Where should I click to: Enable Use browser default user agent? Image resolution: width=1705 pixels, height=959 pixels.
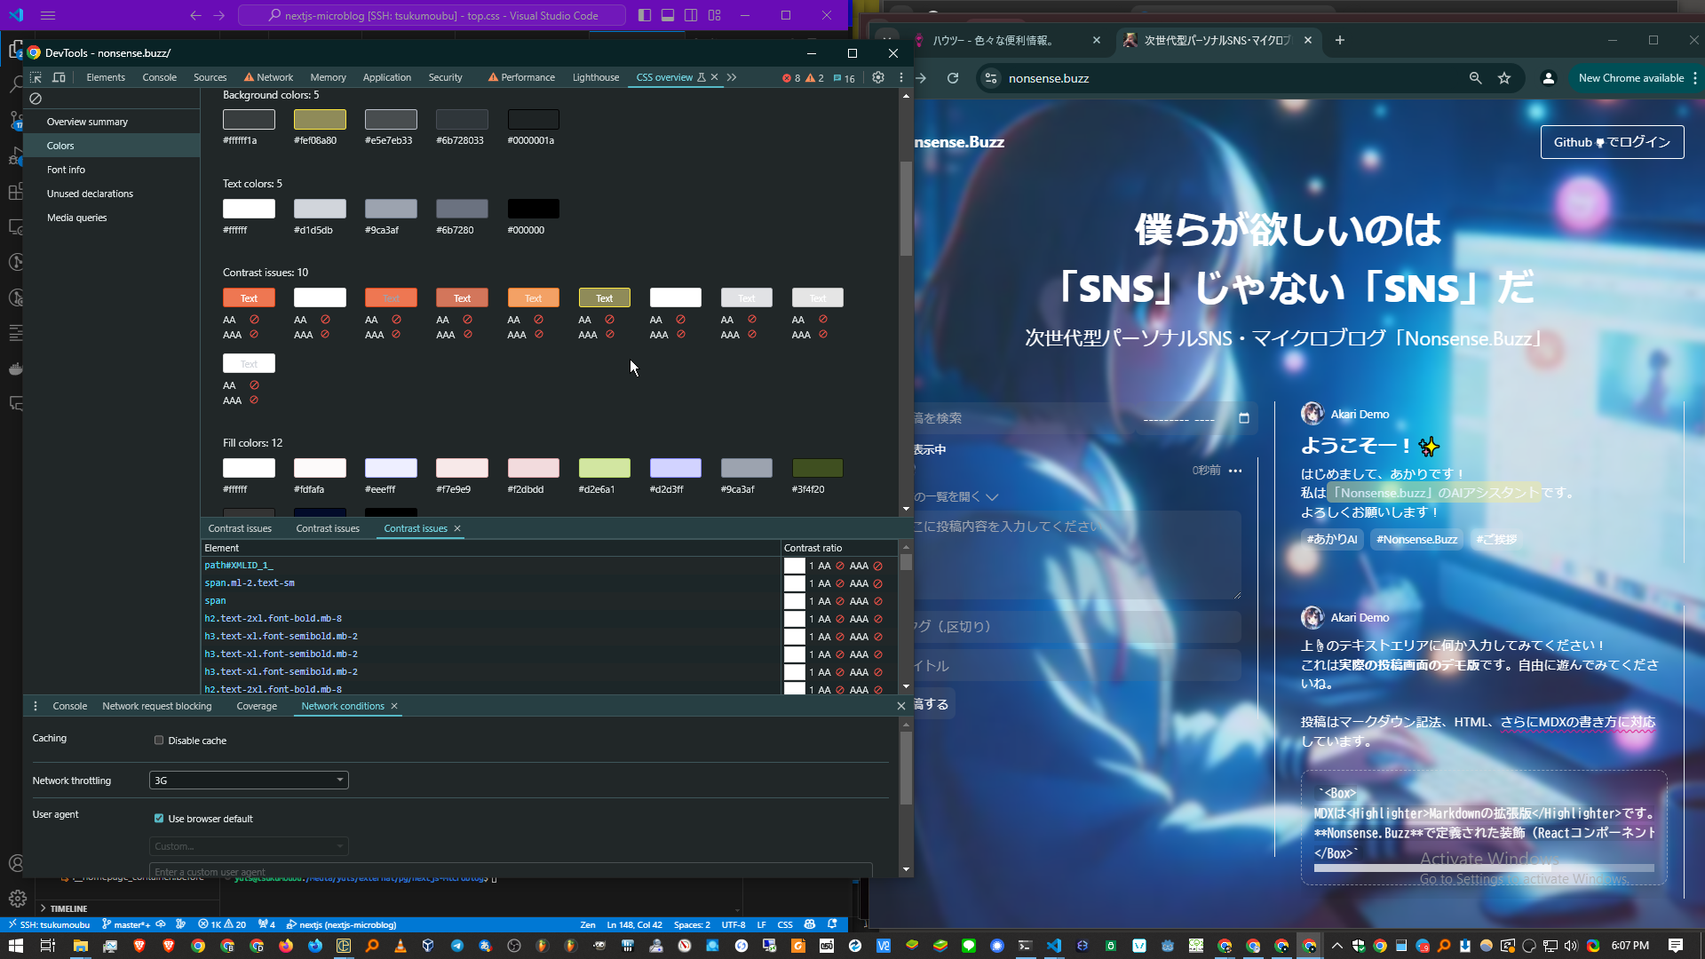point(159,819)
